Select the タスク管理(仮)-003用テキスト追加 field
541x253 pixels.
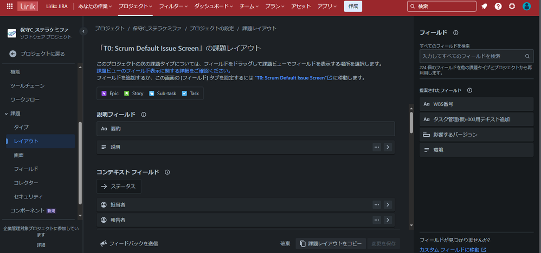(476, 119)
